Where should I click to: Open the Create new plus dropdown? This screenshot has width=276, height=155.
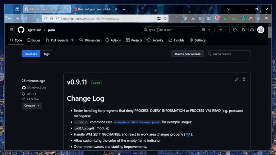[x=223, y=30]
